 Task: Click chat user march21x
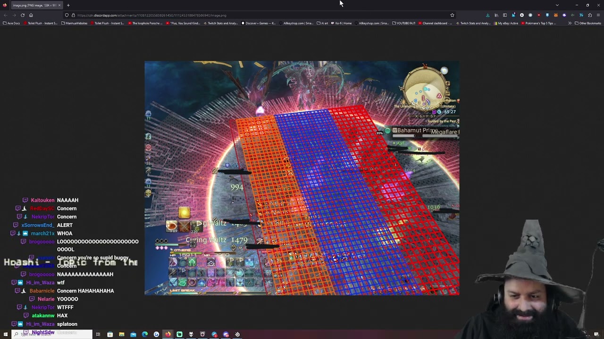[x=42, y=233]
